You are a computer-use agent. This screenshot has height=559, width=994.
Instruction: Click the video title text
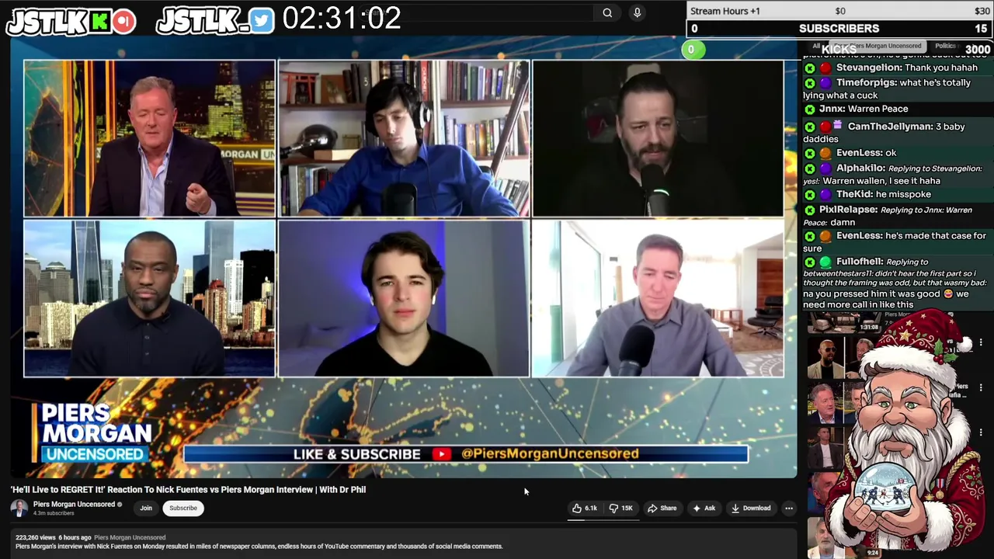coord(188,490)
